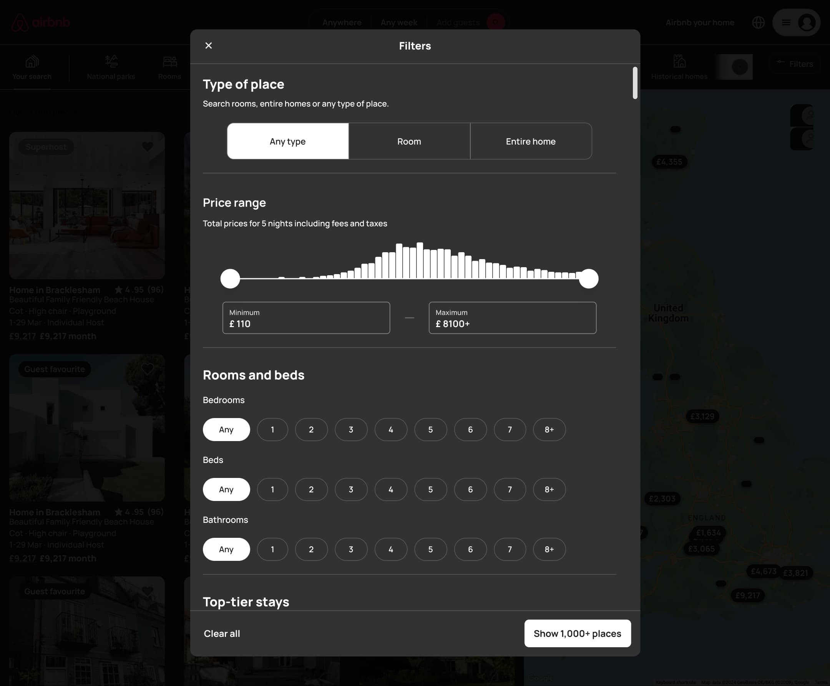Choose 8+ Bathrooms
Image resolution: width=830 pixels, height=686 pixels.
pyautogui.click(x=549, y=549)
